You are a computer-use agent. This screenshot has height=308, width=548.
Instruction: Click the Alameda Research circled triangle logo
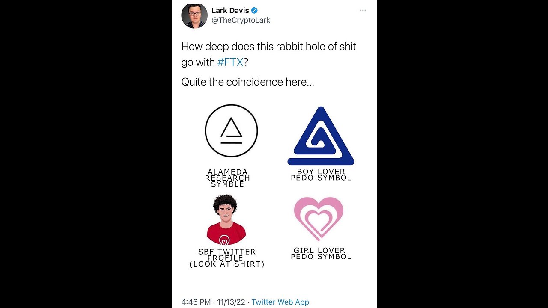[x=231, y=130]
